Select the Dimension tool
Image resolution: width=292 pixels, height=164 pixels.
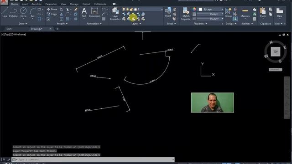tap(94, 13)
